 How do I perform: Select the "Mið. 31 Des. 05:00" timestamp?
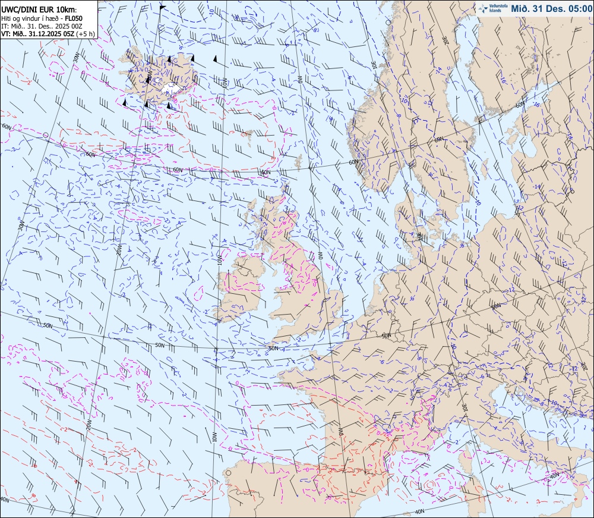[551, 8]
